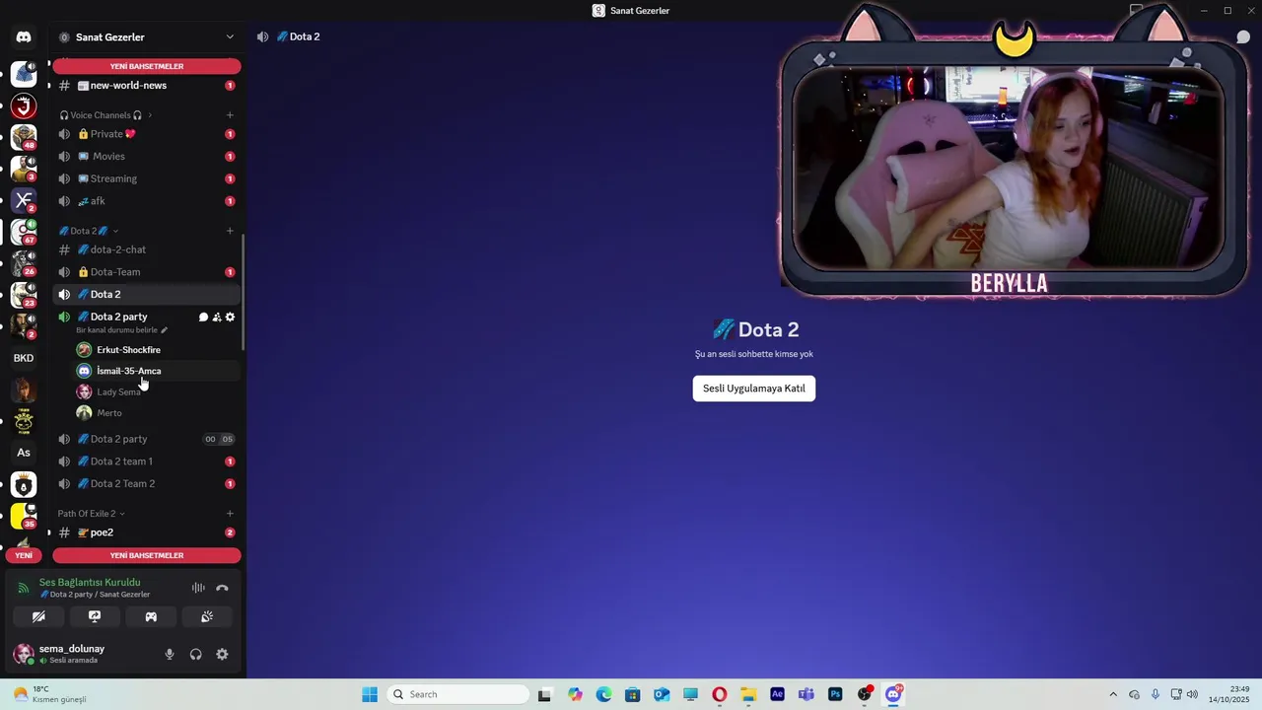1262x710 pixels.
Task: Join Dota 2 party channel with 00/05 limit
Action: [x=146, y=439]
